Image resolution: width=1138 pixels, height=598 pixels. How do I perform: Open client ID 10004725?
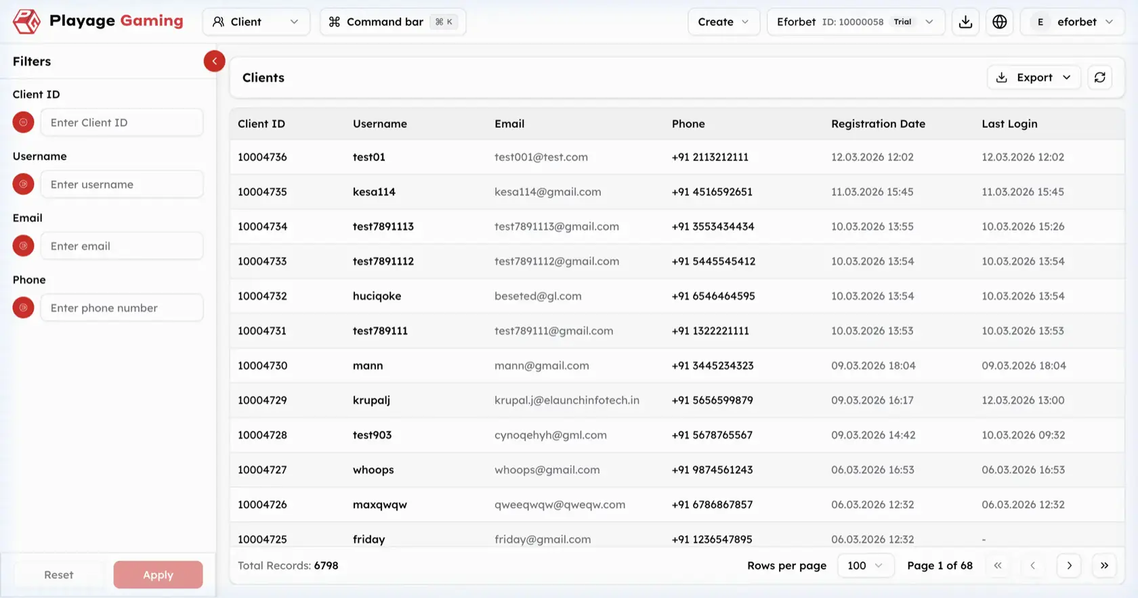(x=262, y=539)
